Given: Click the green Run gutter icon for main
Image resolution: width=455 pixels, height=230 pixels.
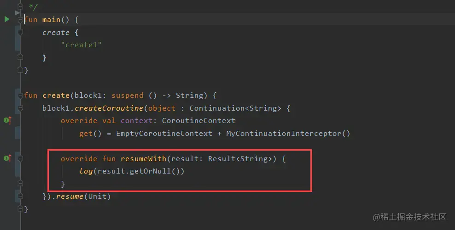Looking at the screenshot, I should pyautogui.click(x=6, y=19).
